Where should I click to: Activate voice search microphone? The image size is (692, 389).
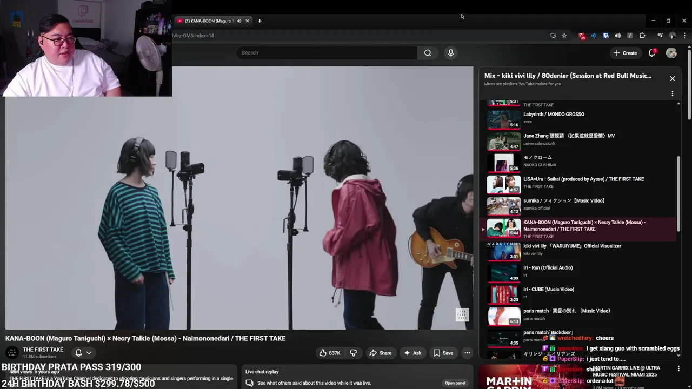tap(451, 53)
